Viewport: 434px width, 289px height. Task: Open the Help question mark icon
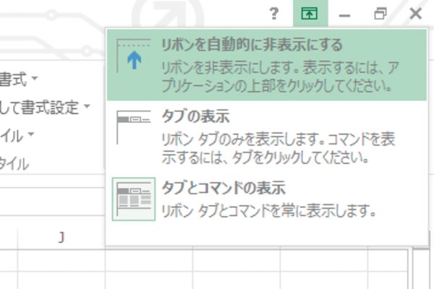[x=273, y=14]
